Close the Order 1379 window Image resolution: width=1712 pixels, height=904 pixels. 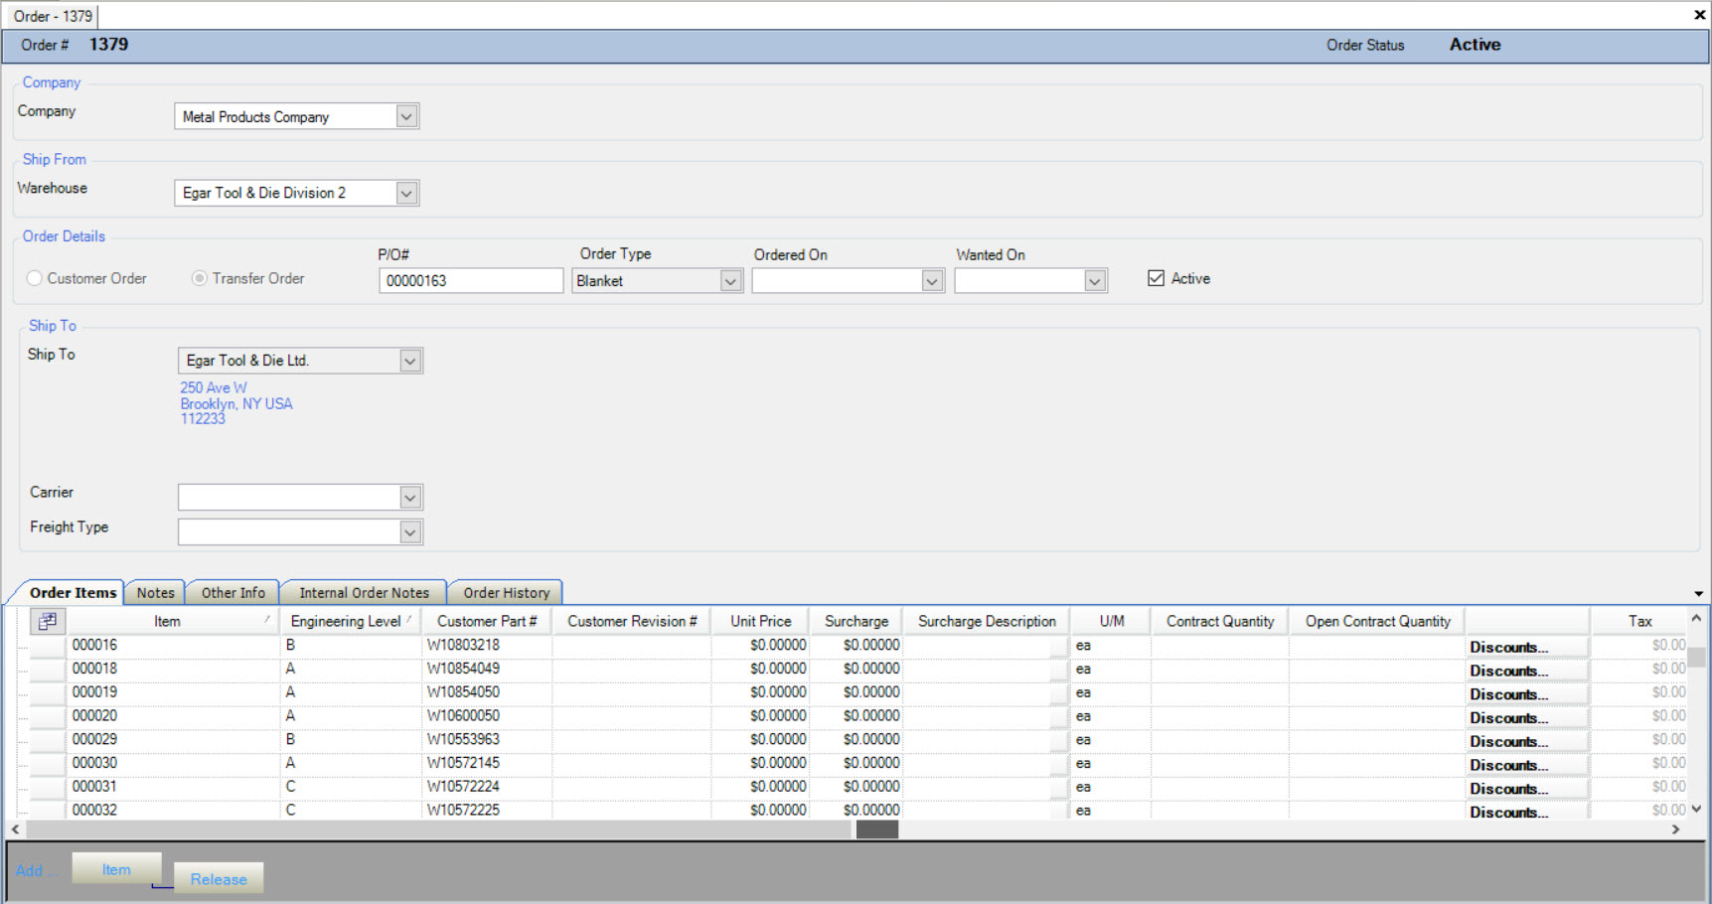pyautogui.click(x=1699, y=15)
